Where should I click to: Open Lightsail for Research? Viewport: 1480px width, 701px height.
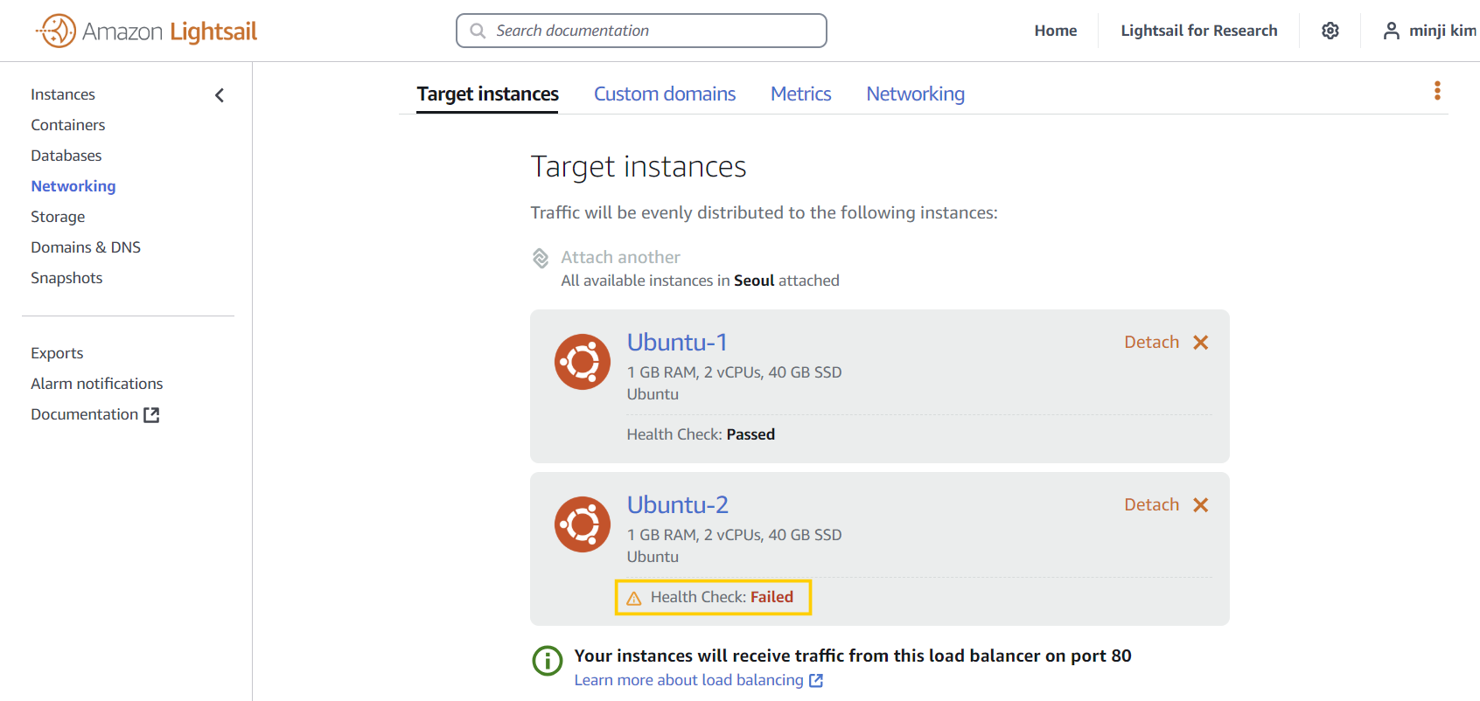[x=1199, y=31]
